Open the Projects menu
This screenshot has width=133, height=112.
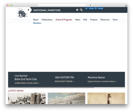[94, 20]
